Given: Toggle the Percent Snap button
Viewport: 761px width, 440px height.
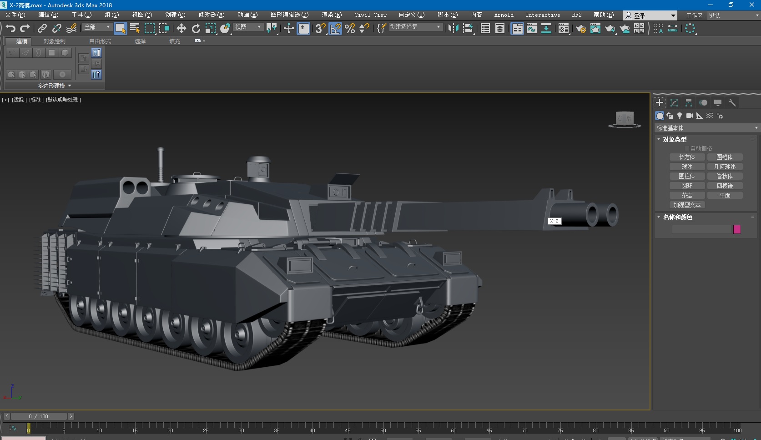Looking at the screenshot, I should pos(350,29).
